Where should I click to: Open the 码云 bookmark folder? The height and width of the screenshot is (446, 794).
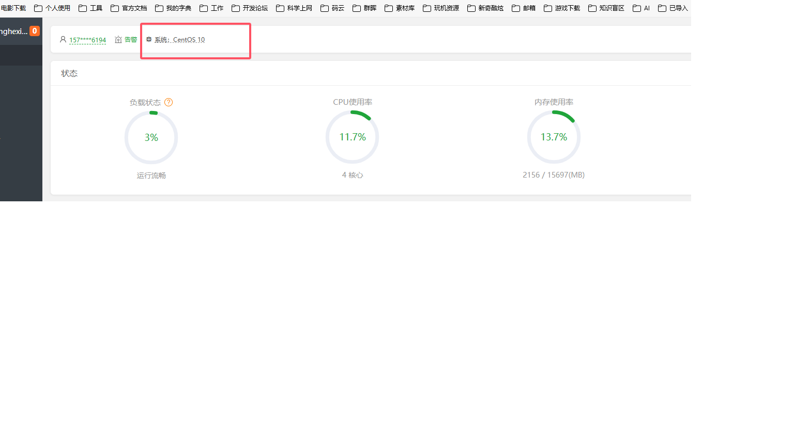(332, 8)
